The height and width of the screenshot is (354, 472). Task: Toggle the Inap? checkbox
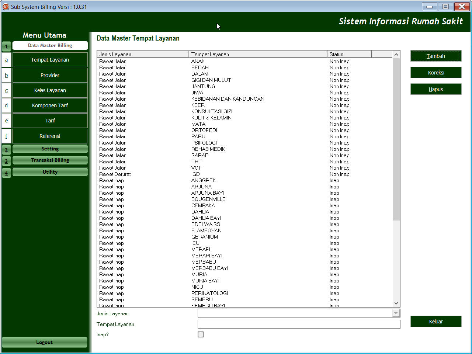point(201,334)
